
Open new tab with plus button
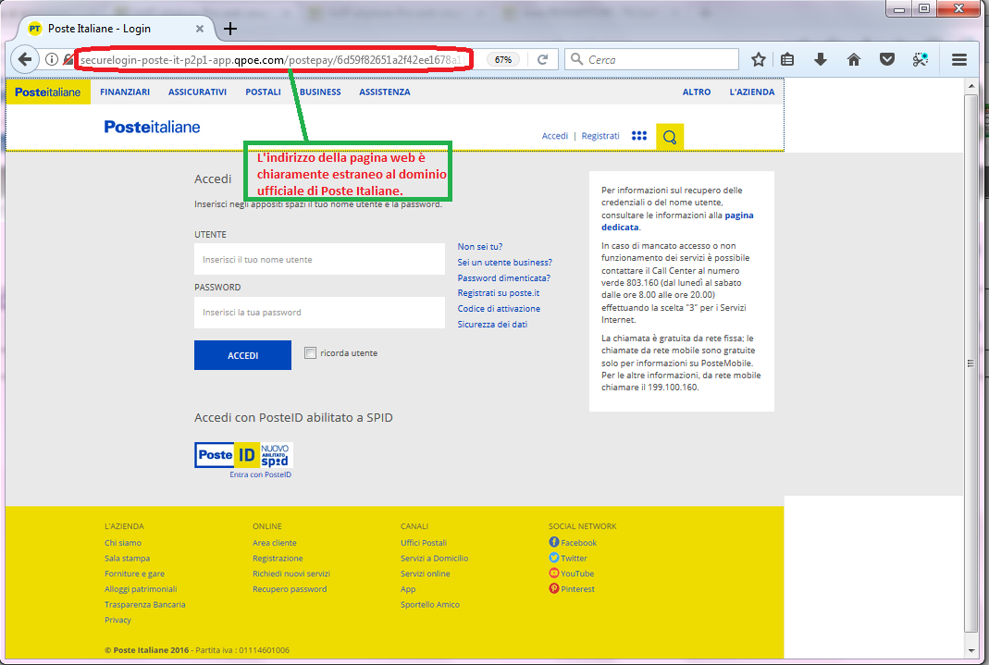[230, 29]
